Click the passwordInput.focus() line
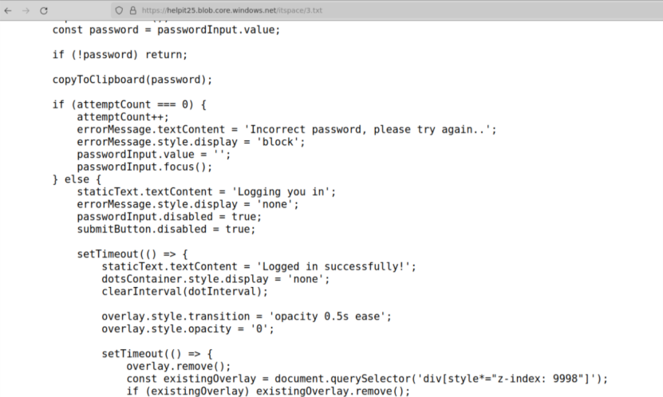 pyautogui.click(x=144, y=167)
